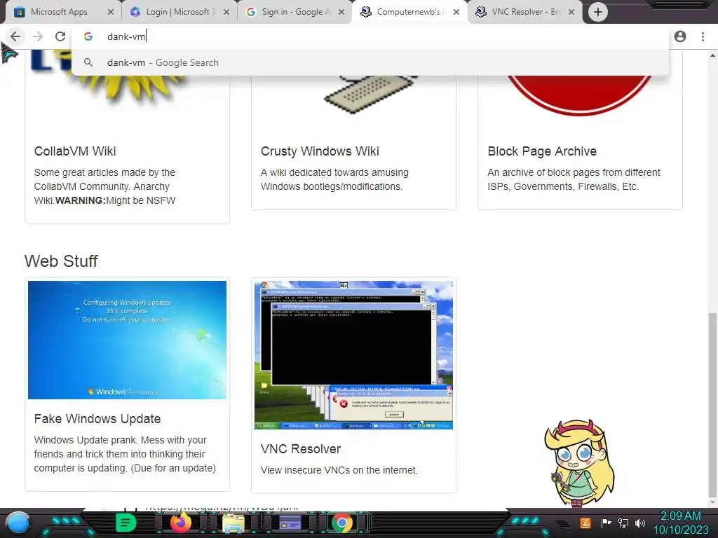Switch to the Login | Microsoft tab
The image size is (718, 538).
(x=179, y=12)
